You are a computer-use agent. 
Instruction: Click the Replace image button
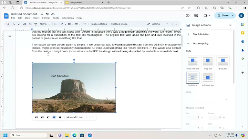click(119, 24)
